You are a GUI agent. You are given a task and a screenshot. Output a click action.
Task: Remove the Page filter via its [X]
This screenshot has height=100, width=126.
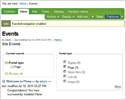pos(12,67)
